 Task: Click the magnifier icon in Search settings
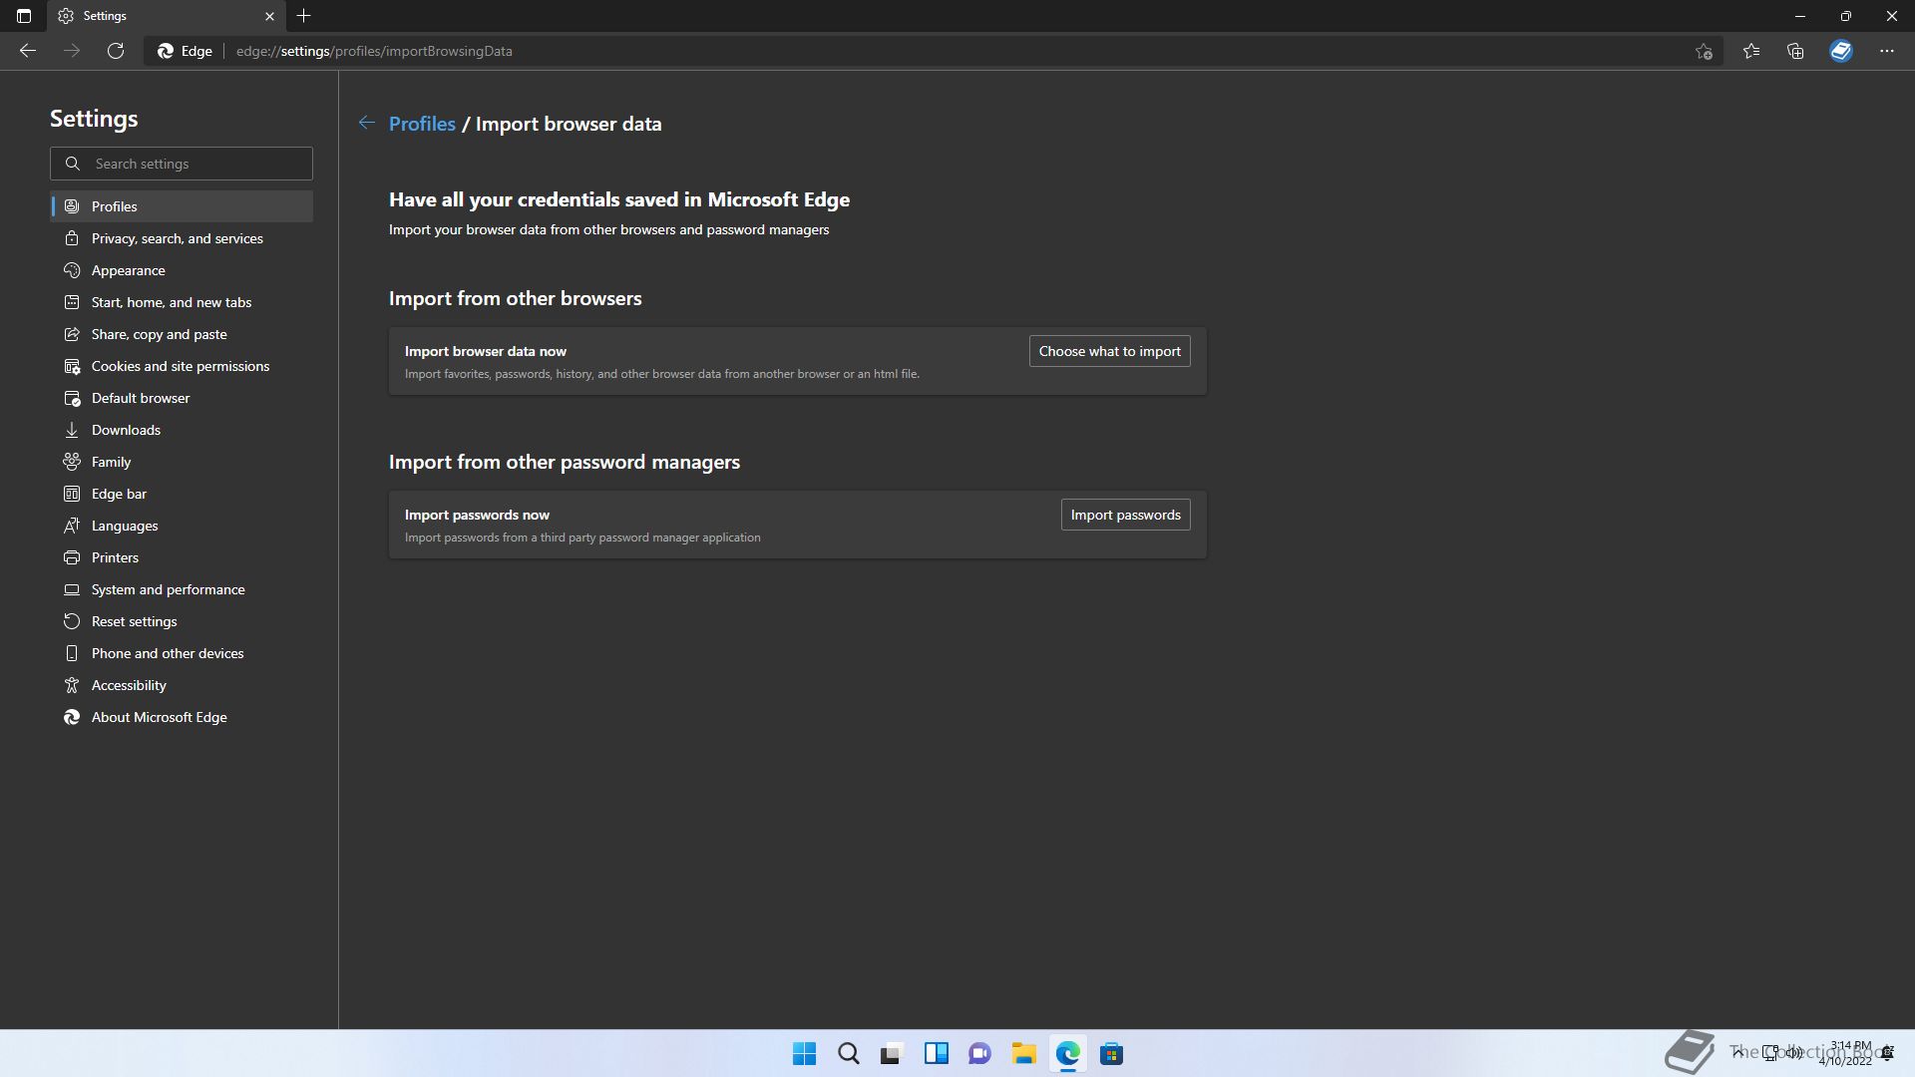click(x=73, y=164)
